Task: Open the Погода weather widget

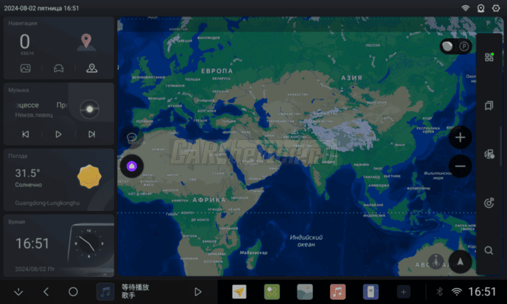Action: point(58,180)
